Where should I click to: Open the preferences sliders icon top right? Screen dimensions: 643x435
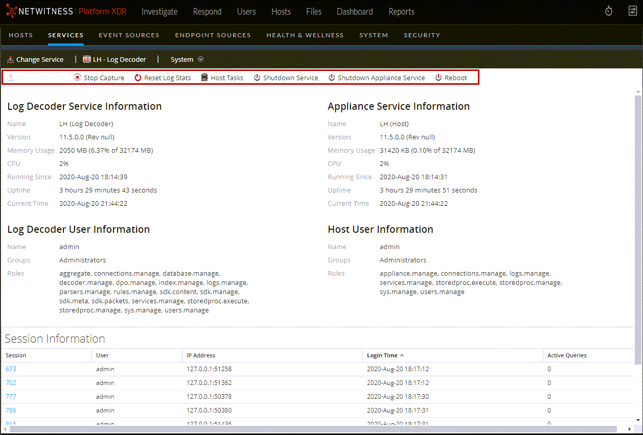coord(633,11)
